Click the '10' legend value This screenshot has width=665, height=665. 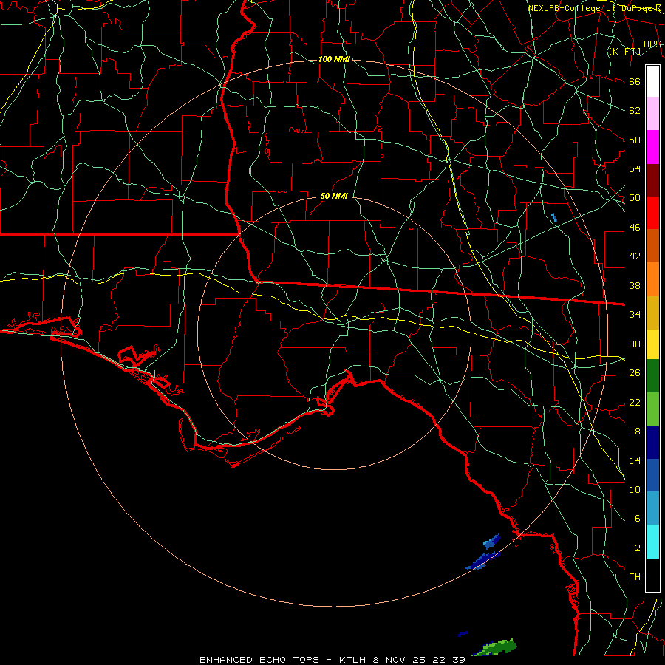635,489
